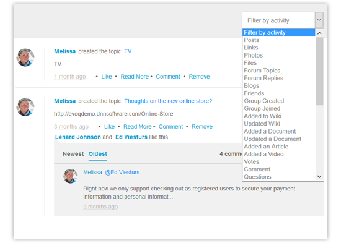Click Melissa's avatar on online store post
This screenshot has width=341, height=248.
click(x=25, y=107)
